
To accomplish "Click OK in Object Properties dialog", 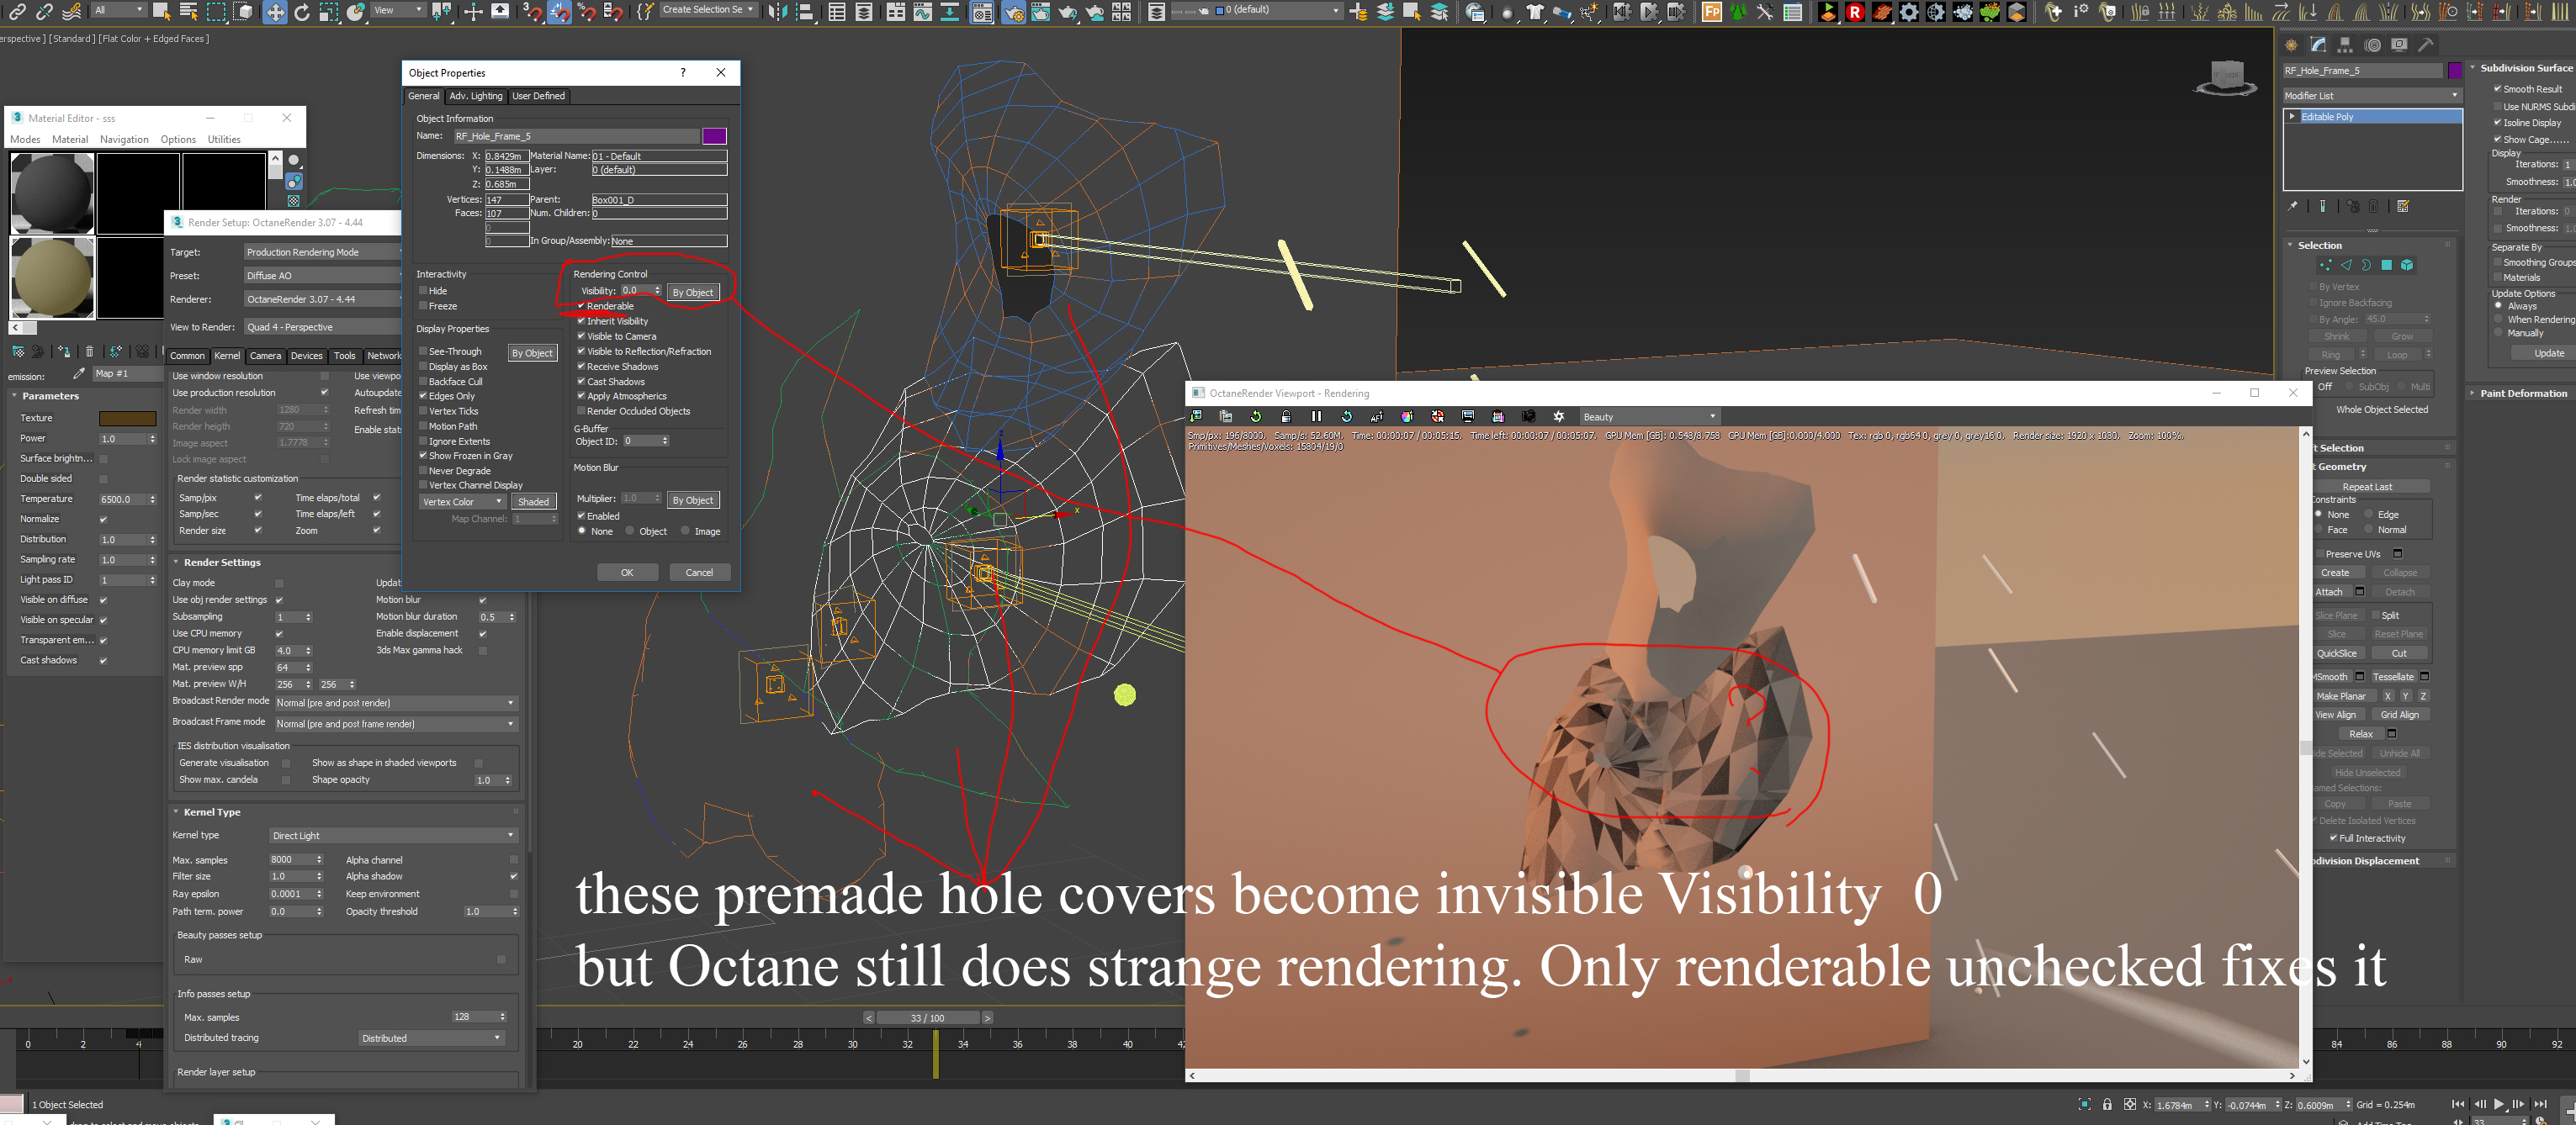I will point(627,573).
